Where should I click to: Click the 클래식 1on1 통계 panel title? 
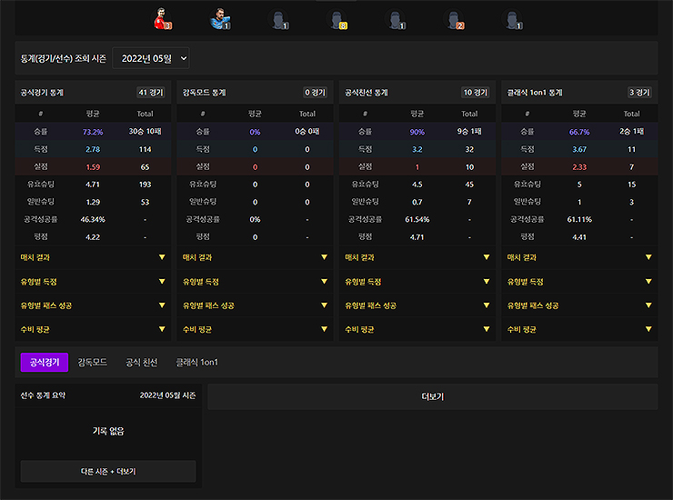pyautogui.click(x=535, y=93)
